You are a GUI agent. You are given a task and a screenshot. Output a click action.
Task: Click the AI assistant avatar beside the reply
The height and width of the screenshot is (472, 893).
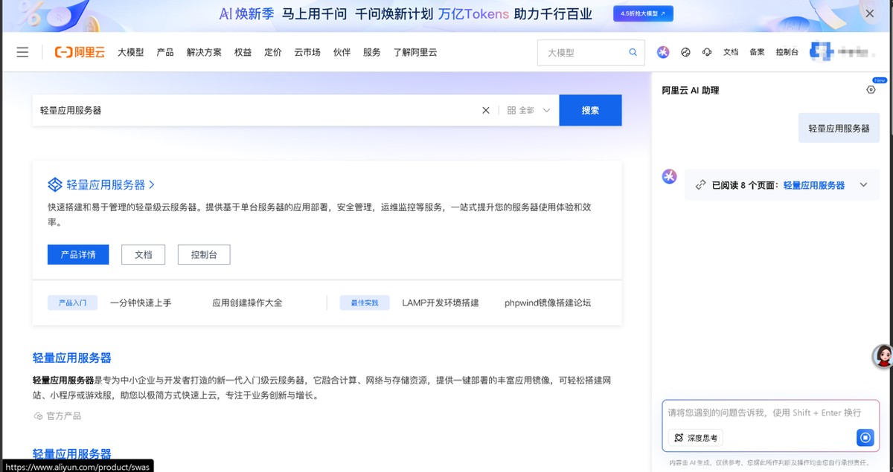pyautogui.click(x=669, y=176)
